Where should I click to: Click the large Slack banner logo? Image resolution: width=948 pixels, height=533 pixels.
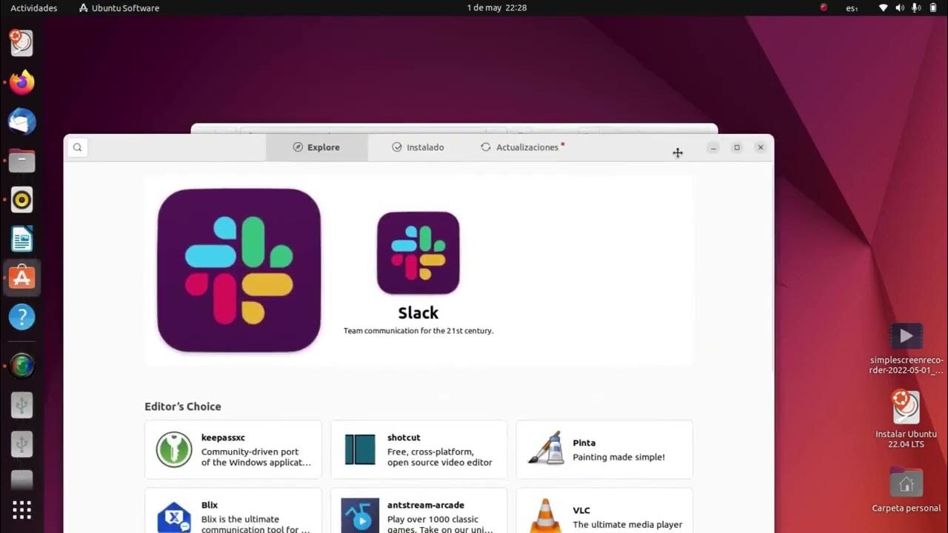[x=239, y=270]
